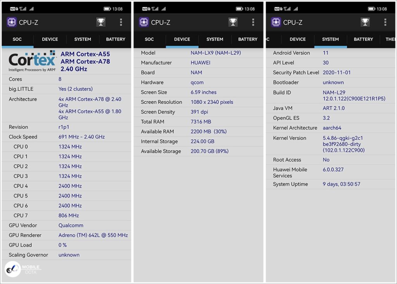Tap the trophy icon on the Device screen
This screenshot has width=397, height=284.
pos(233,22)
